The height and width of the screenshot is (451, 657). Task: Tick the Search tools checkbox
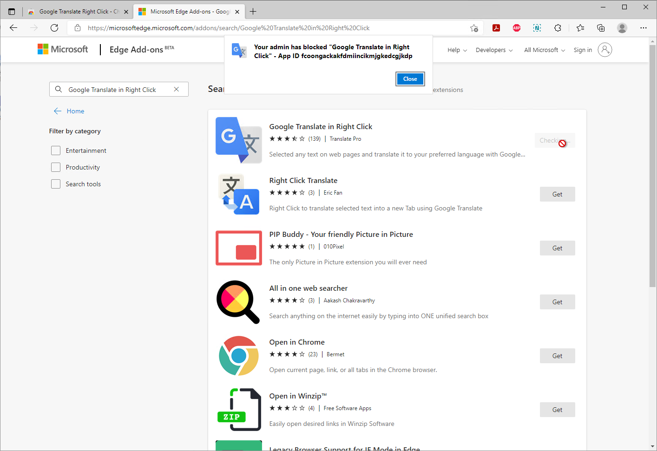(56, 184)
